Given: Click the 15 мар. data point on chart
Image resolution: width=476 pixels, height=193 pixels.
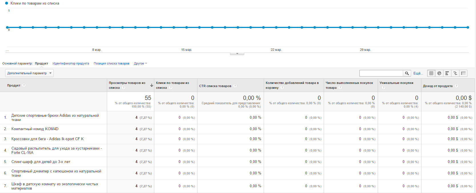Looking at the screenshot, I should tap(187, 27).
